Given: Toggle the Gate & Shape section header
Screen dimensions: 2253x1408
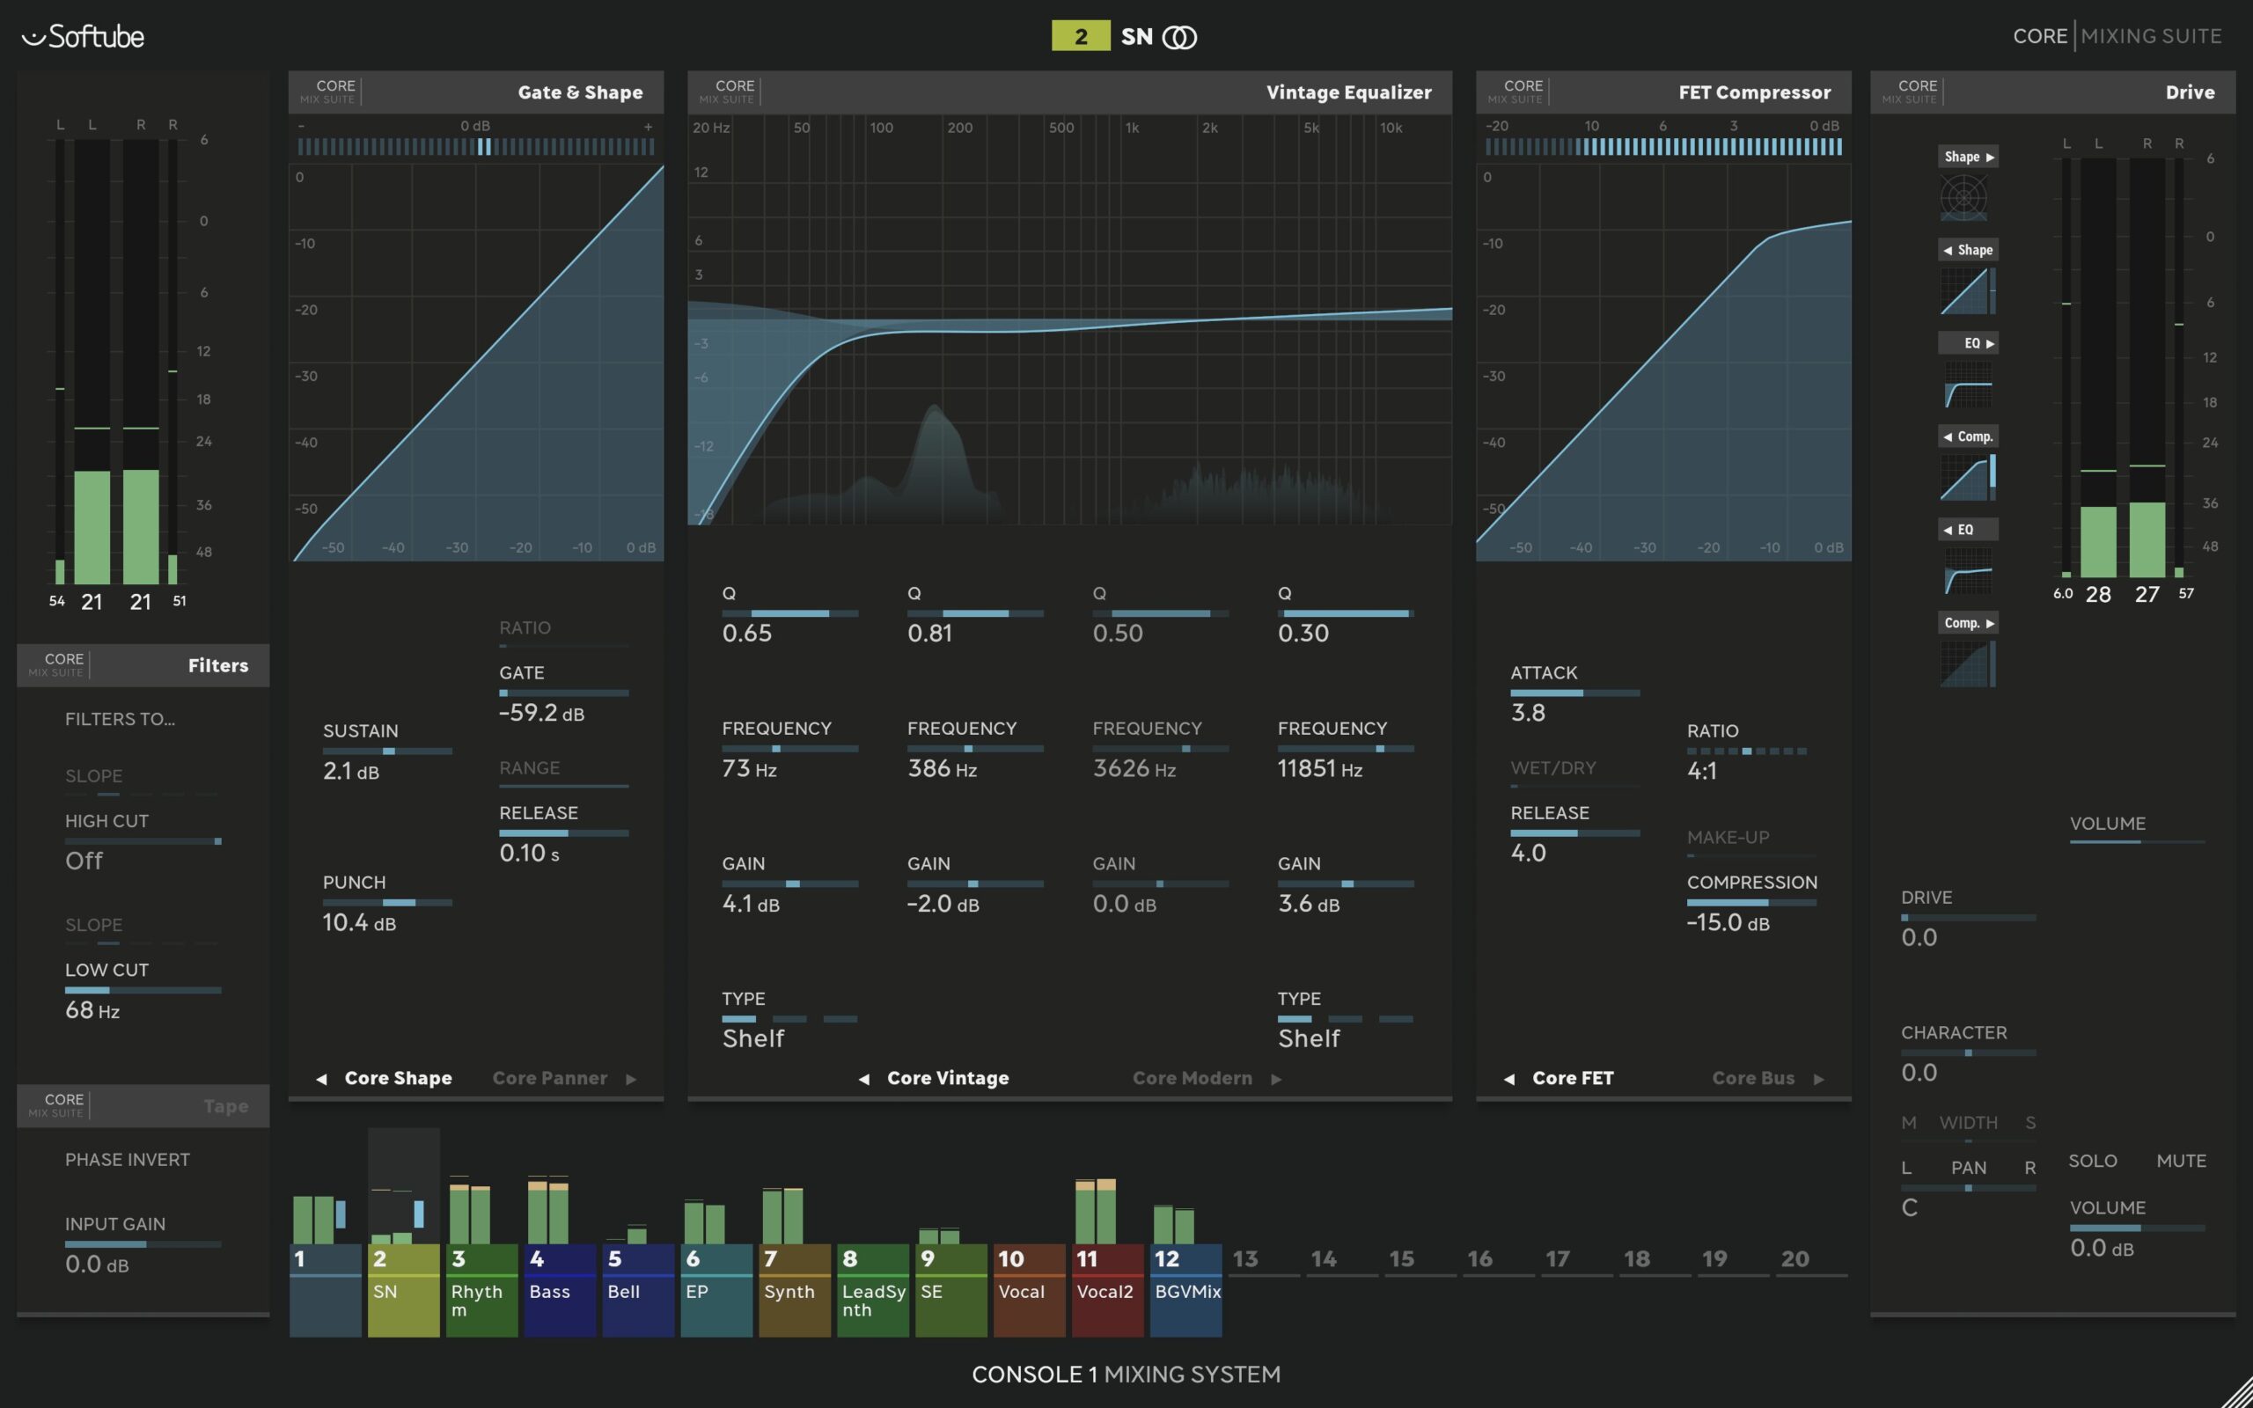Looking at the screenshot, I should click(x=476, y=92).
